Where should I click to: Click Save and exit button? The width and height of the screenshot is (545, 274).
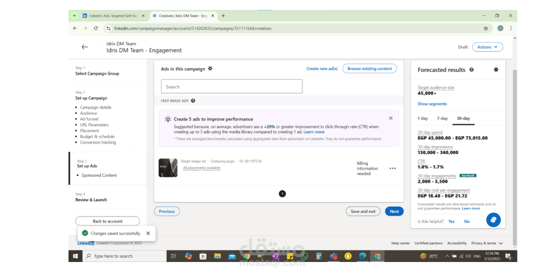363,211
